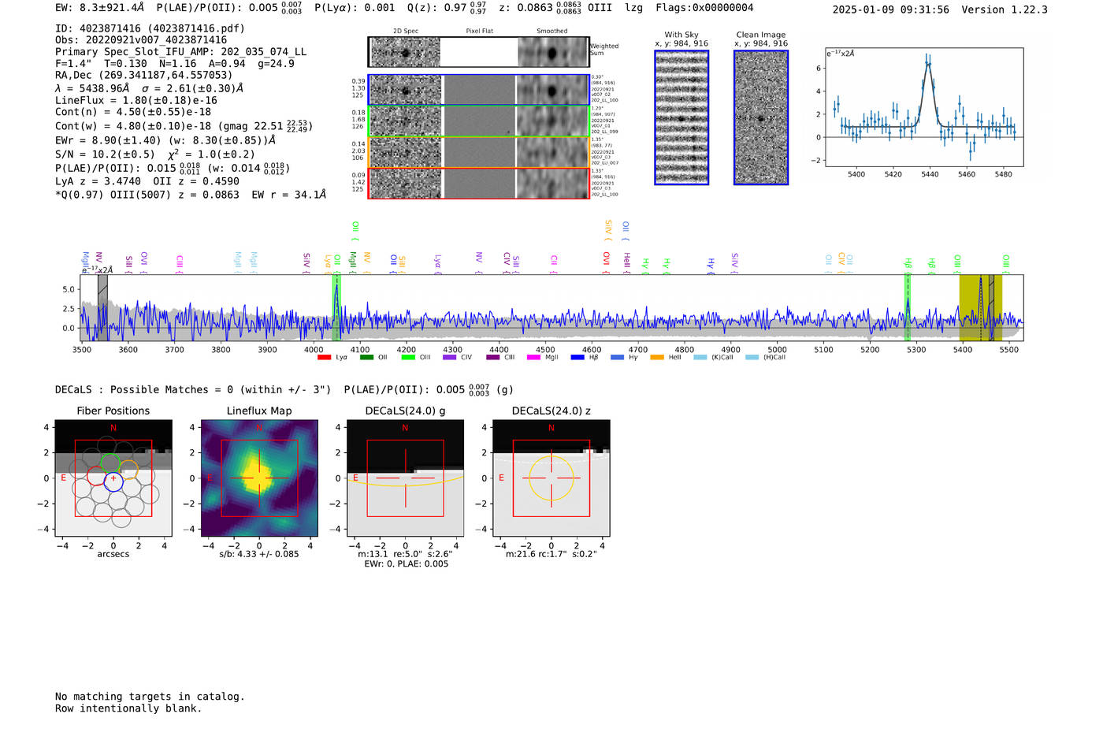Click the green fiber circle in Fiber Positions

pos(110,464)
